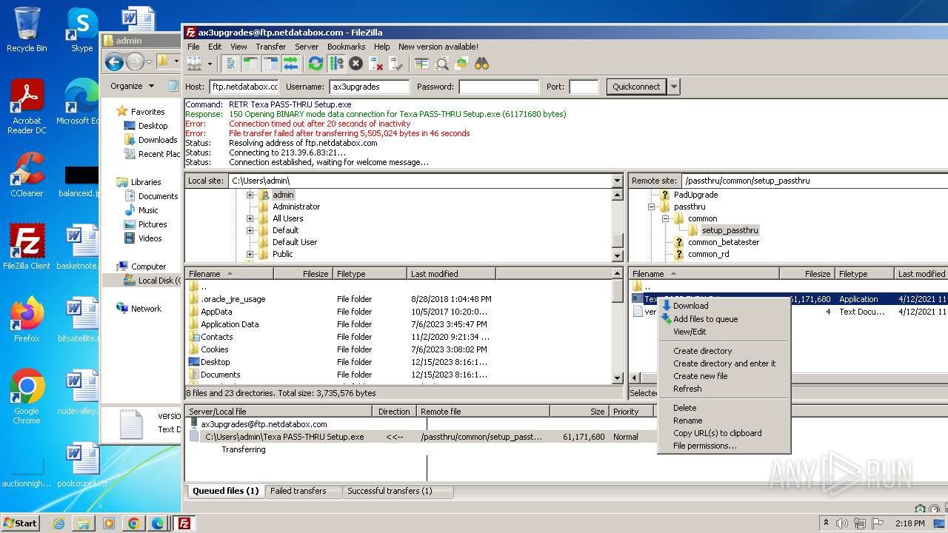Click the directory comparison table icon
The image size is (948, 533).
click(x=422, y=64)
